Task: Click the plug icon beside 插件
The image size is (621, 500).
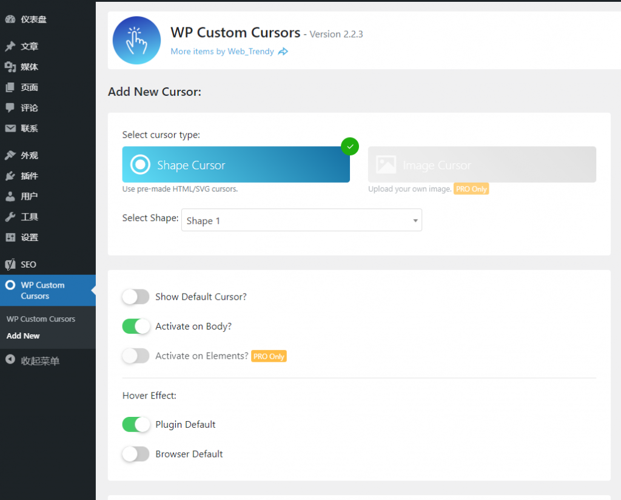Action: [x=10, y=176]
